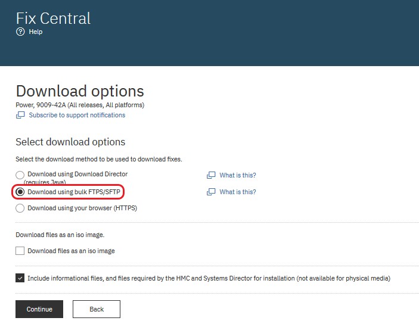Click the icon beside Subscribe to support notifications
Screen dimensions: 419x327
click(20, 116)
